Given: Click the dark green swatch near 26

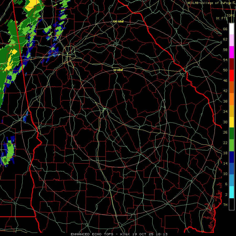Looking at the screenshot, I should tap(232, 133).
